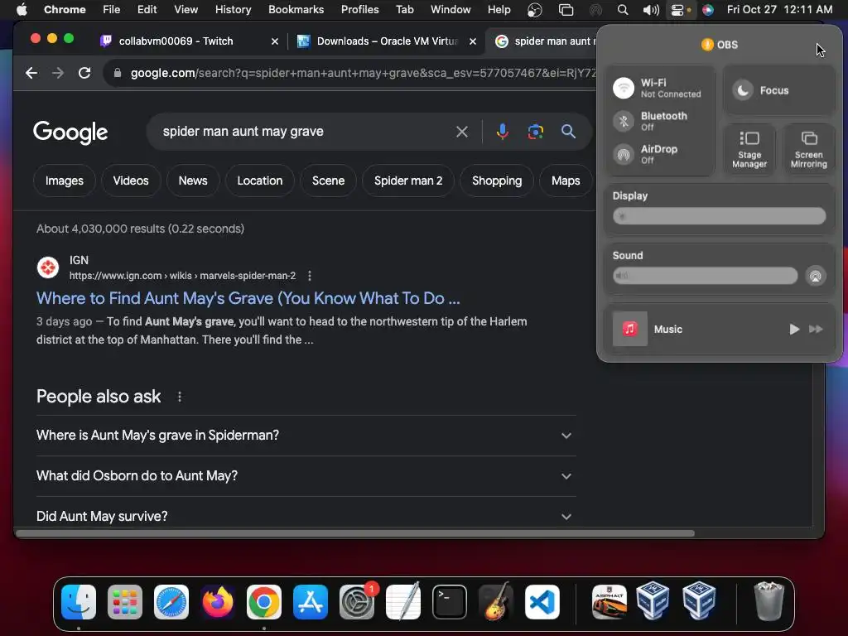Viewport: 848px width, 636px height.
Task: Launch Firefox from the Dock
Action: pos(218,602)
